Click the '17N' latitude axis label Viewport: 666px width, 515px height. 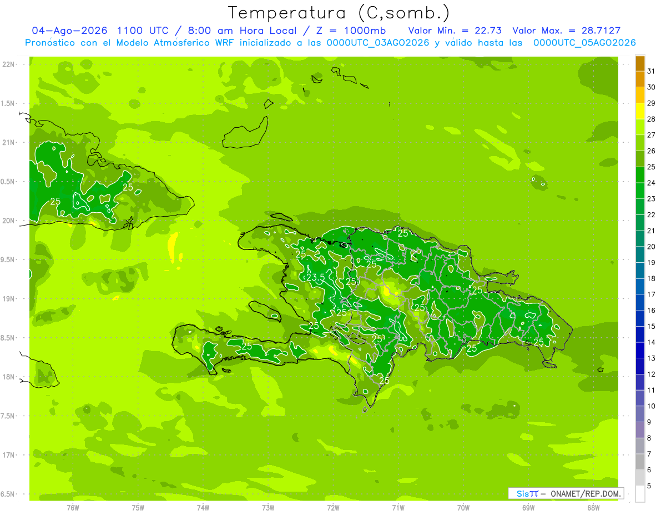tap(8, 455)
